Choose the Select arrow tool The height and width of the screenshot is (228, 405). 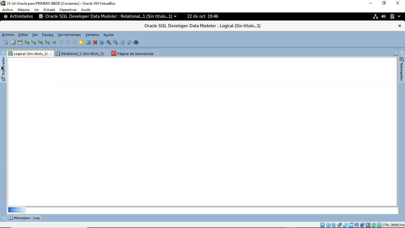click(6, 42)
